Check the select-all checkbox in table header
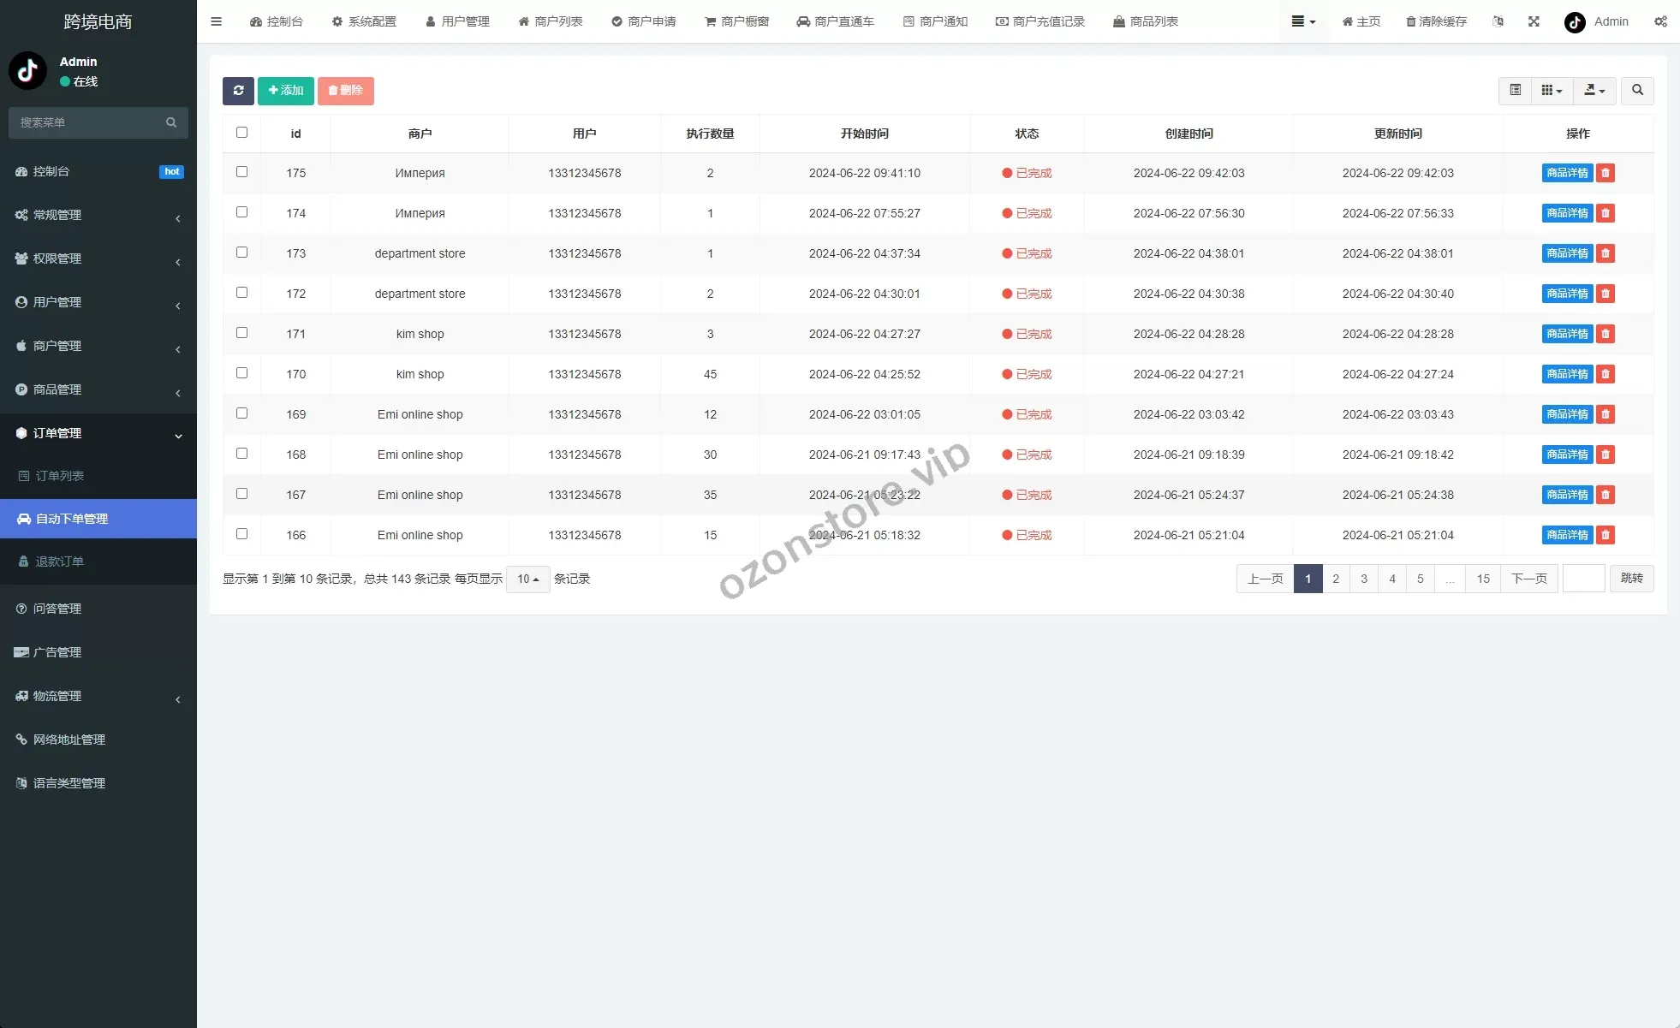The height and width of the screenshot is (1028, 1680). [241, 133]
